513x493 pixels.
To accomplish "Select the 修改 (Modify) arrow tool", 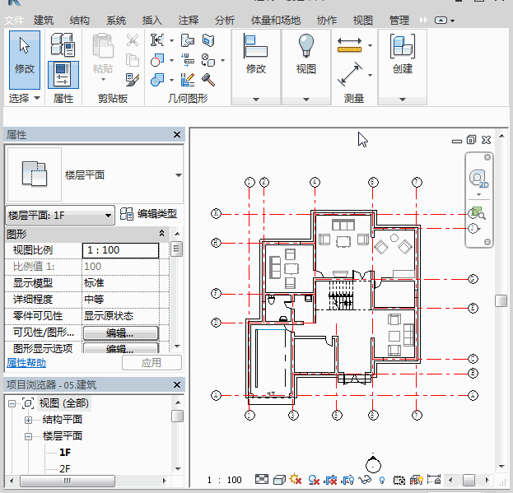I will tap(25, 54).
